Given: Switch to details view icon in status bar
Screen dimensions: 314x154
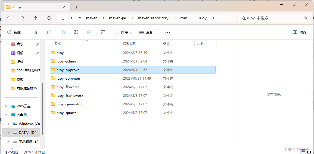Looking at the screenshot, I should click(x=303, y=152).
